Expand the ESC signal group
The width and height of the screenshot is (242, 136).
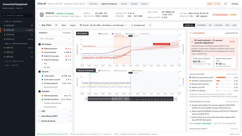pos(70,111)
